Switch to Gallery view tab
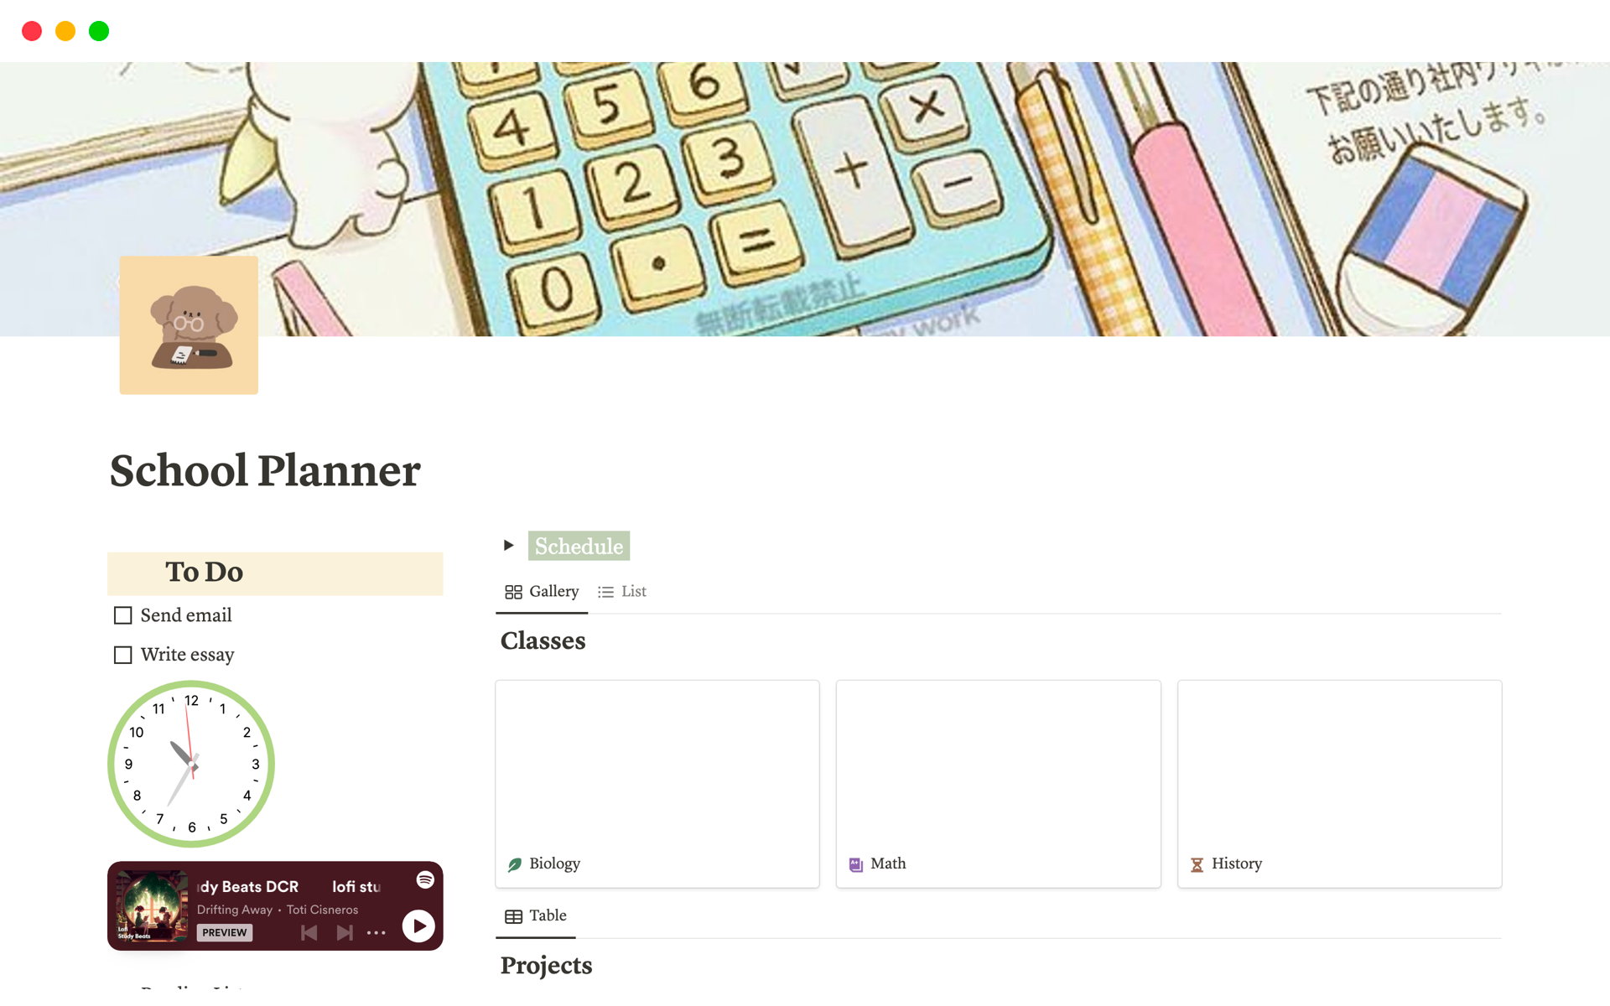This screenshot has height=1006, width=1610. (542, 590)
